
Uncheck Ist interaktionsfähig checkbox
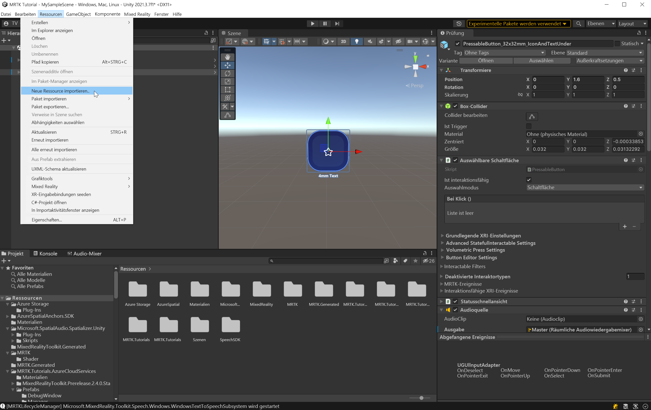528,180
